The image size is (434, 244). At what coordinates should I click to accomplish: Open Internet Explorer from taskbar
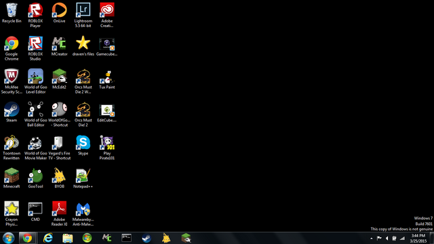point(48,238)
